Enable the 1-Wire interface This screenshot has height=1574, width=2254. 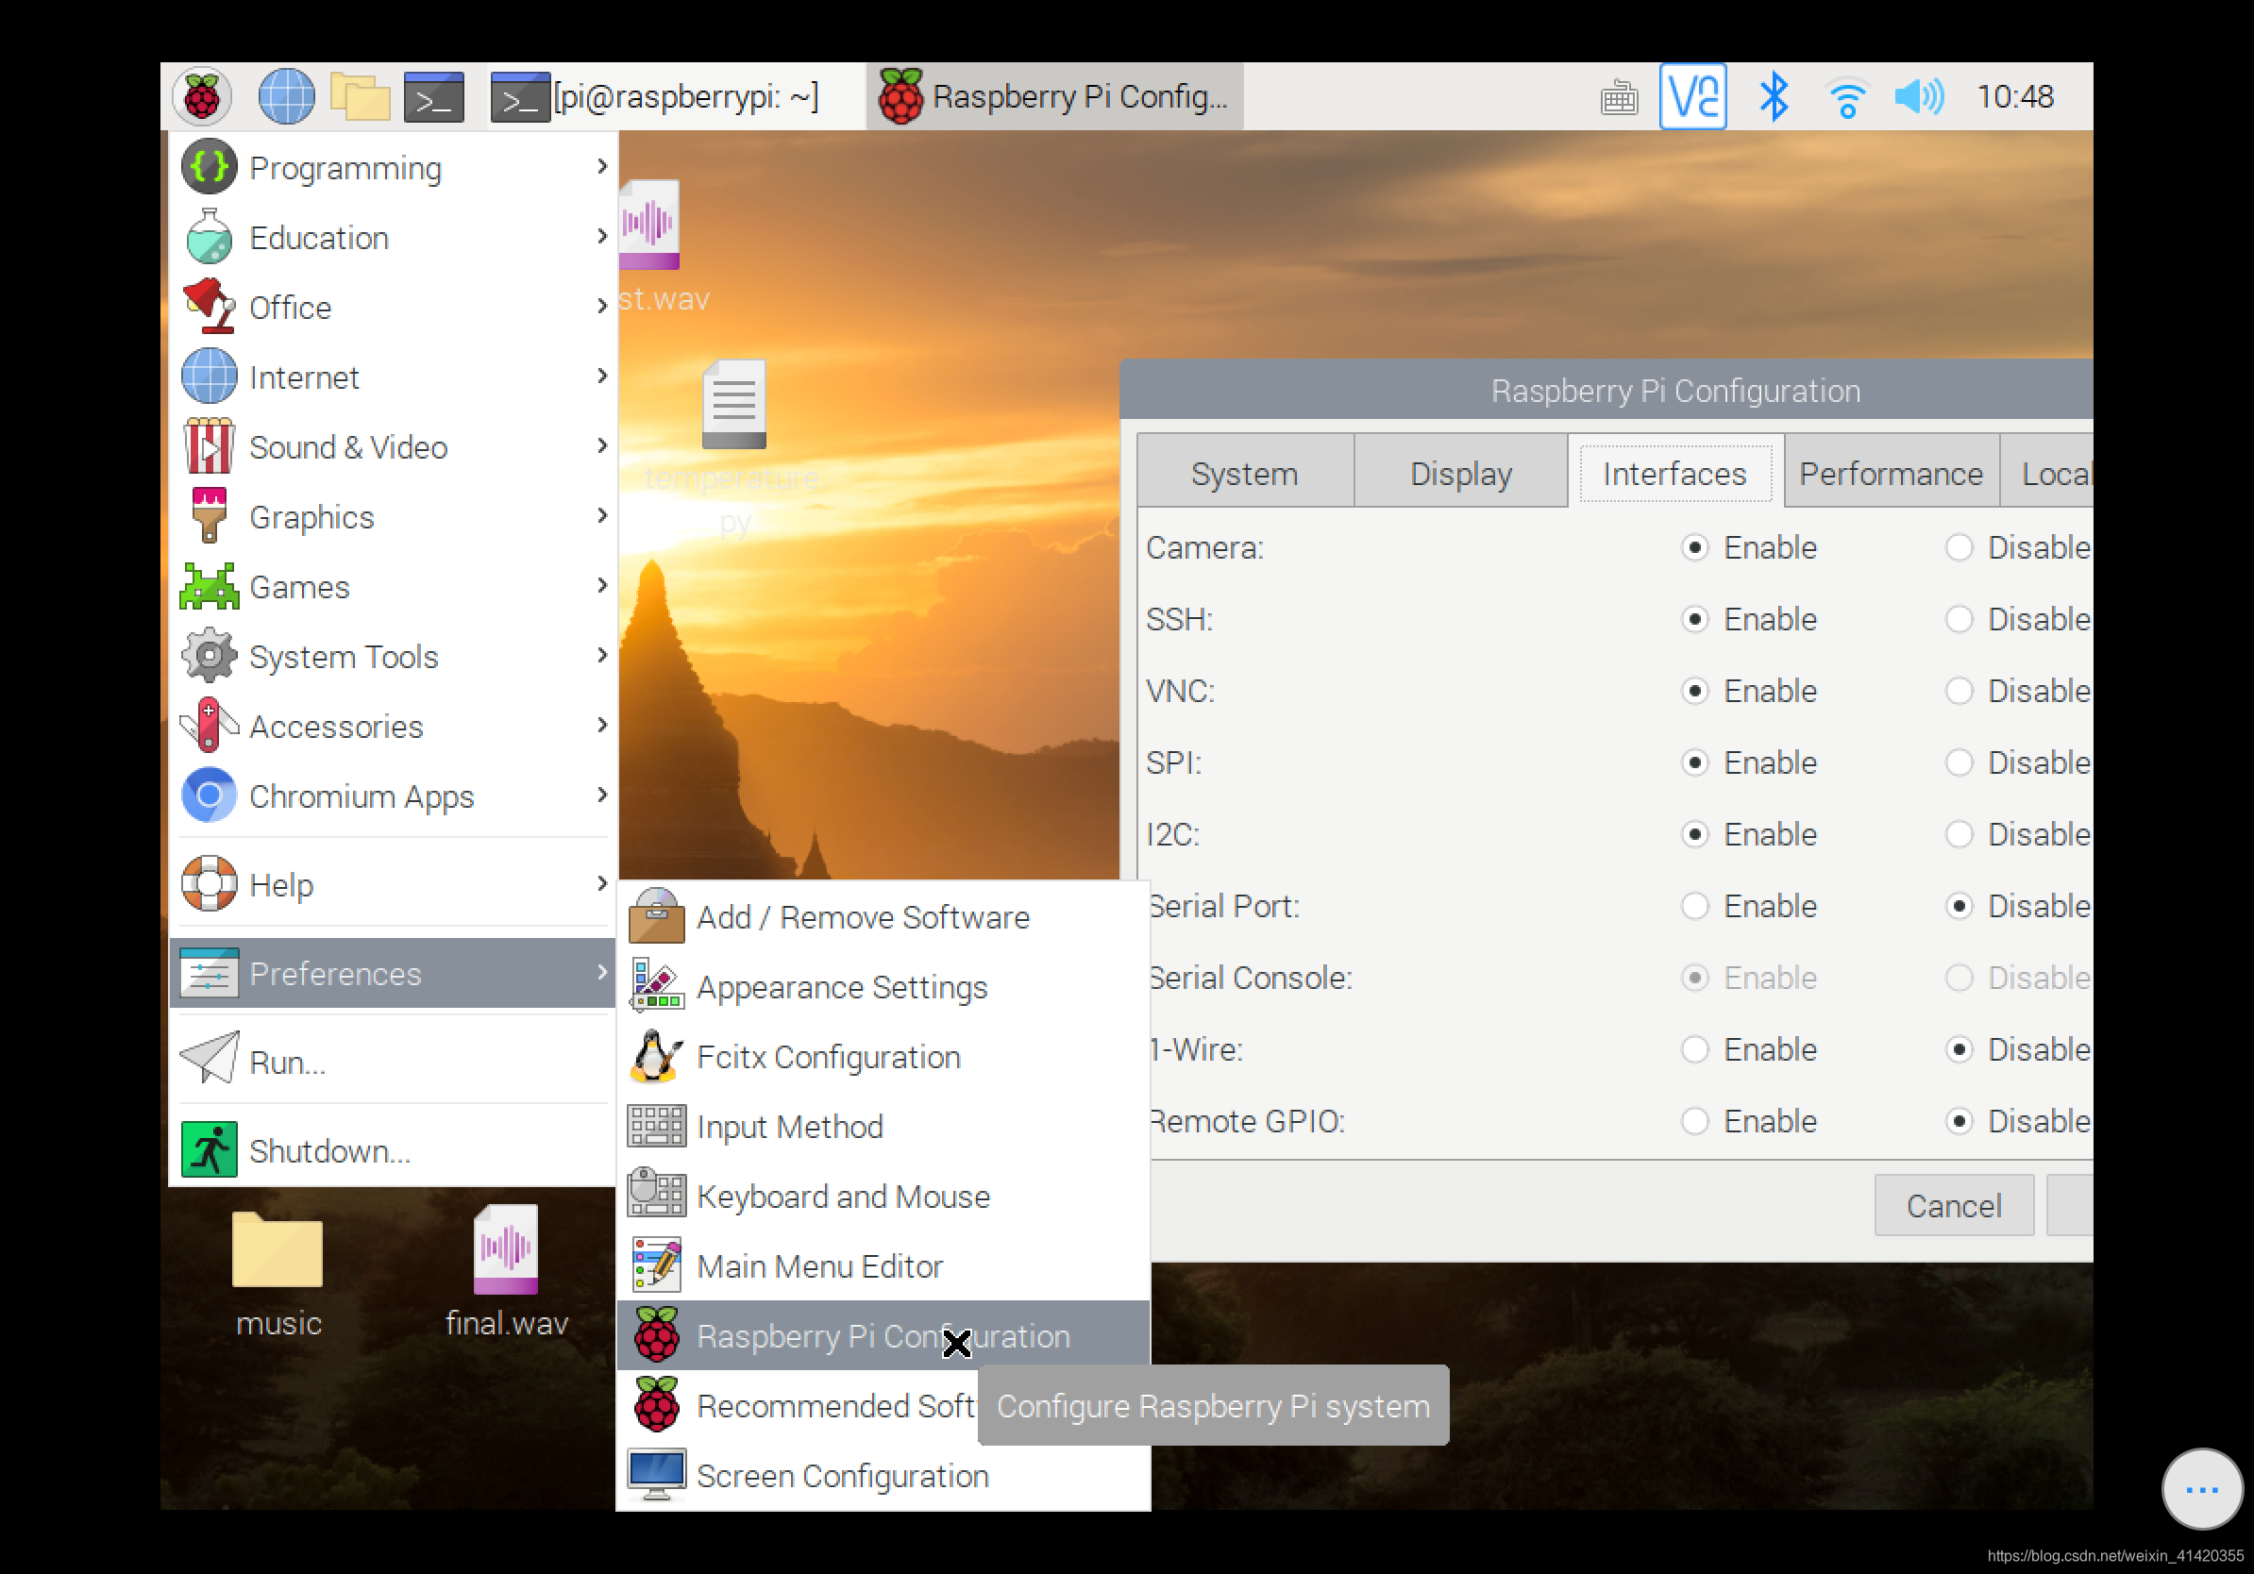1694,1048
